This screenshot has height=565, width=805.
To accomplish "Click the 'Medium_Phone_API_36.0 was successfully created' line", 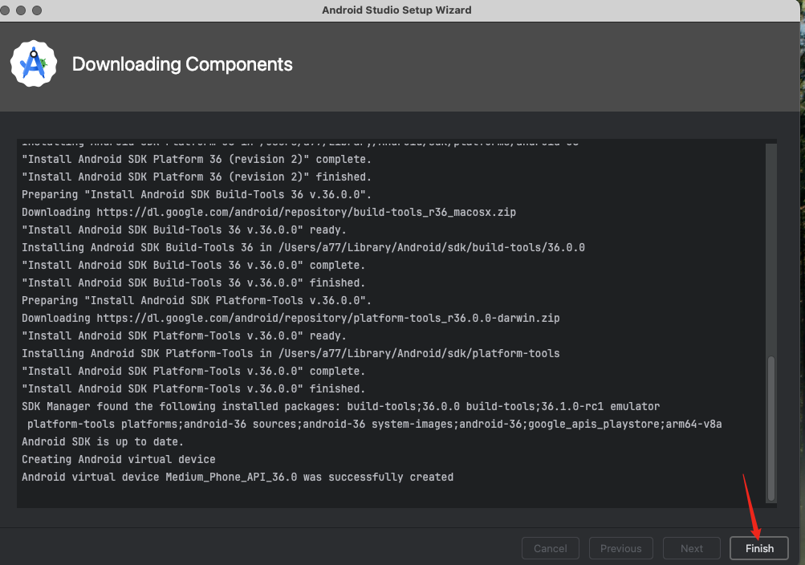I will tap(238, 478).
